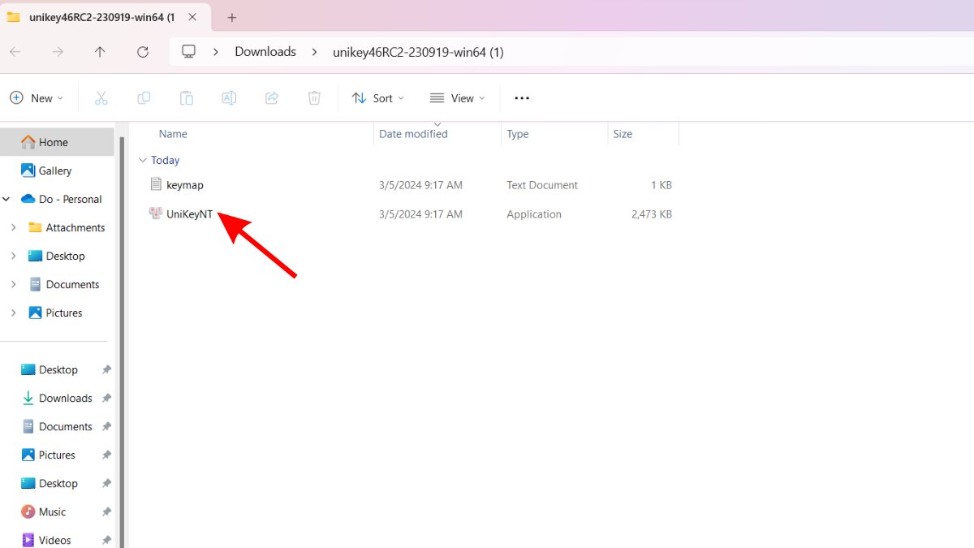Click the Delete trash can icon
This screenshot has height=548, width=974.
314,98
